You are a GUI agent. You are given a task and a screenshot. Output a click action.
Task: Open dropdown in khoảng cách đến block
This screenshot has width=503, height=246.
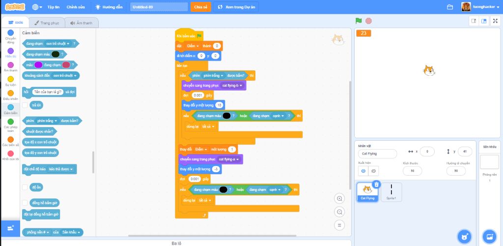coord(64,76)
